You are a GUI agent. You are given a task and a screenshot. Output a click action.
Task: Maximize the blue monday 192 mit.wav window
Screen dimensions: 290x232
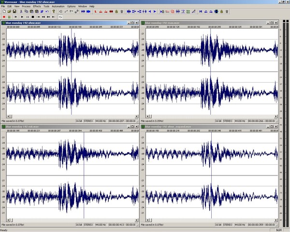pyautogui.click(x=132, y=127)
